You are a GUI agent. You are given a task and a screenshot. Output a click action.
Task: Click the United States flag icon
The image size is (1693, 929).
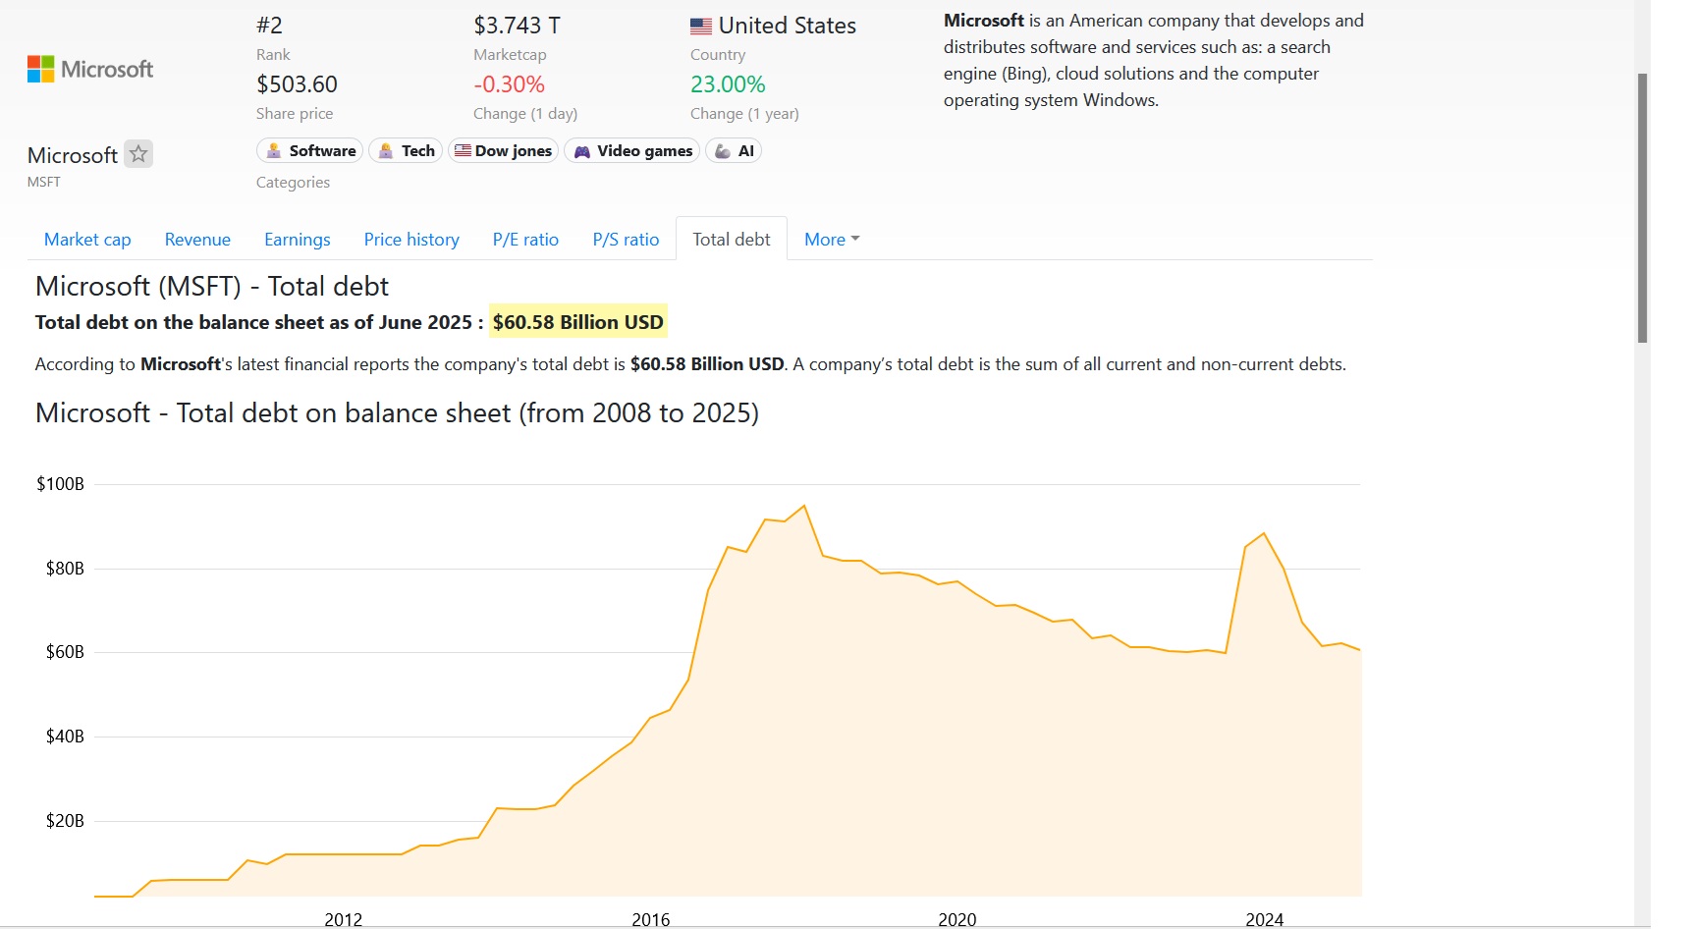coord(701,27)
